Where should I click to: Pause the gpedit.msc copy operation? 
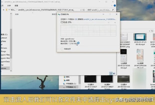point(108,23)
